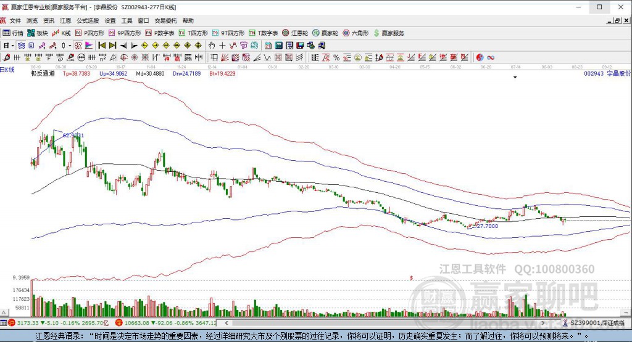632x342 pixels.
Task: Jump to first bar button
Action: point(102,46)
